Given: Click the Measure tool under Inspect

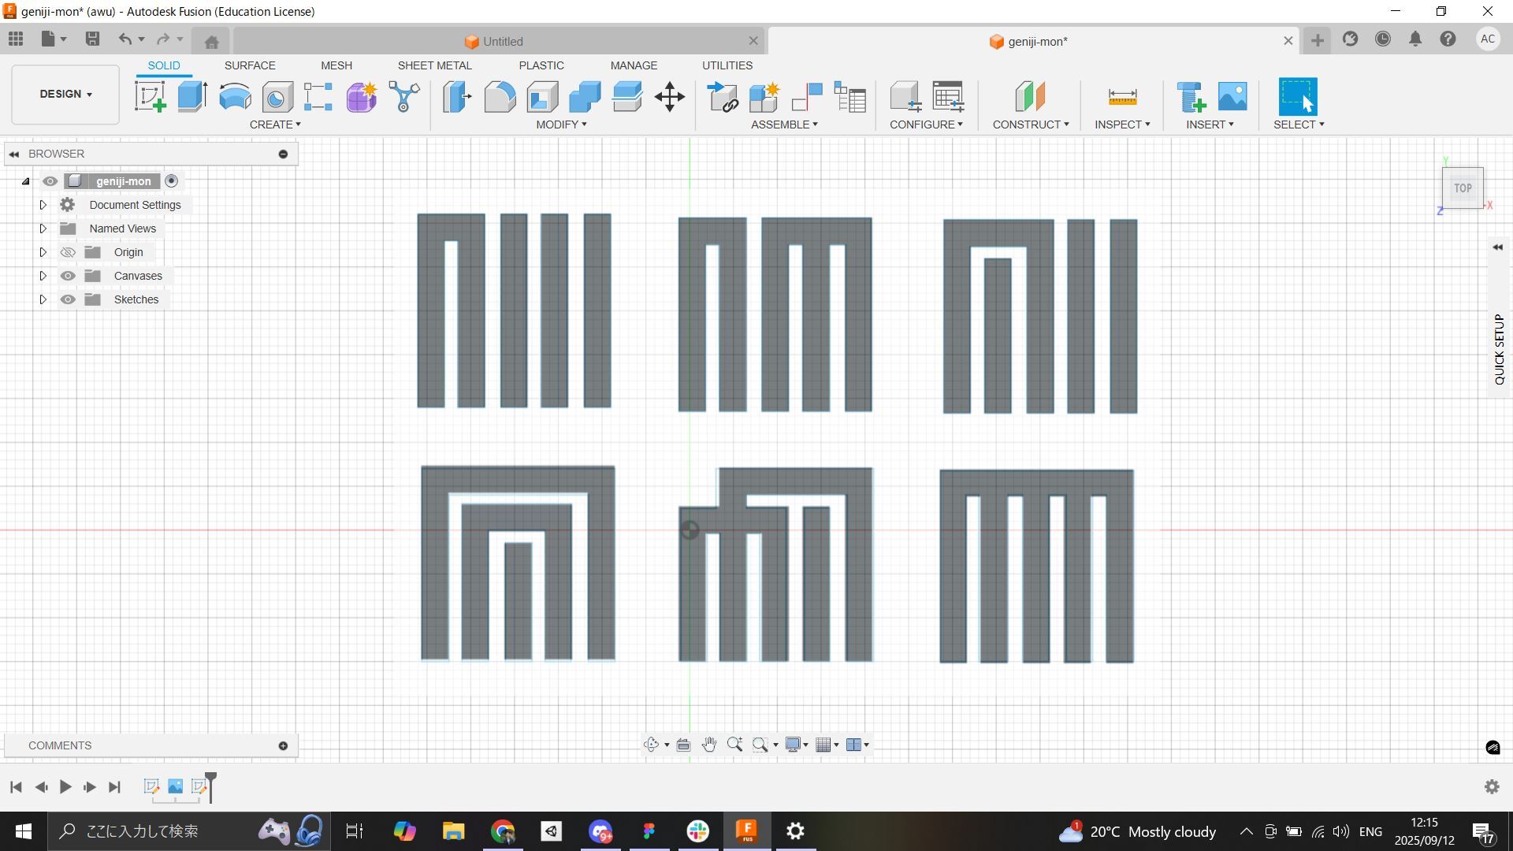Looking at the screenshot, I should click(x=1121, y=97).
